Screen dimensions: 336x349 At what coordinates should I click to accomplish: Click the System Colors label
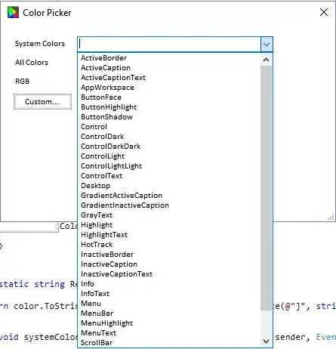click(40, 44)
